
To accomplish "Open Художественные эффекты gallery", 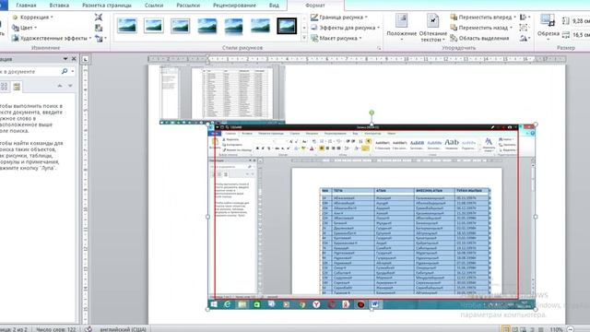I will 52,38.
